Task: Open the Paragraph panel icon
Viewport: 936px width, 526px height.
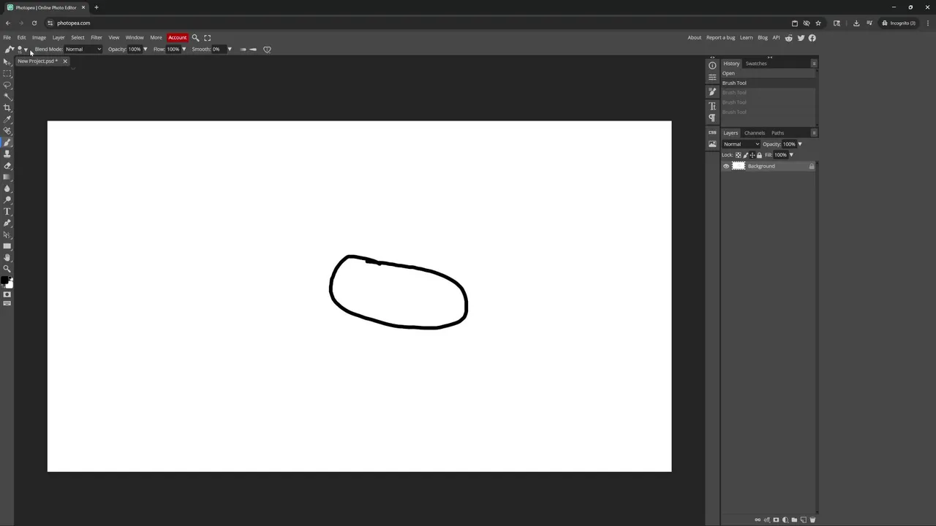Action: click(712, 118)
